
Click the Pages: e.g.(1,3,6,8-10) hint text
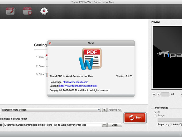(x=170, y=125)
